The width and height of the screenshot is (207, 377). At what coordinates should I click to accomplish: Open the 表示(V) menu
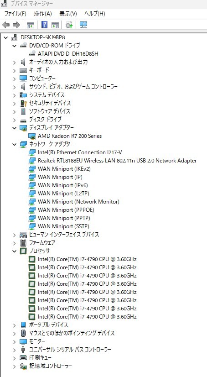pos(68,14)
